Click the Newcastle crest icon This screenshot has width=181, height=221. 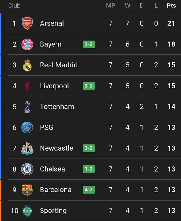coord(27,149)
